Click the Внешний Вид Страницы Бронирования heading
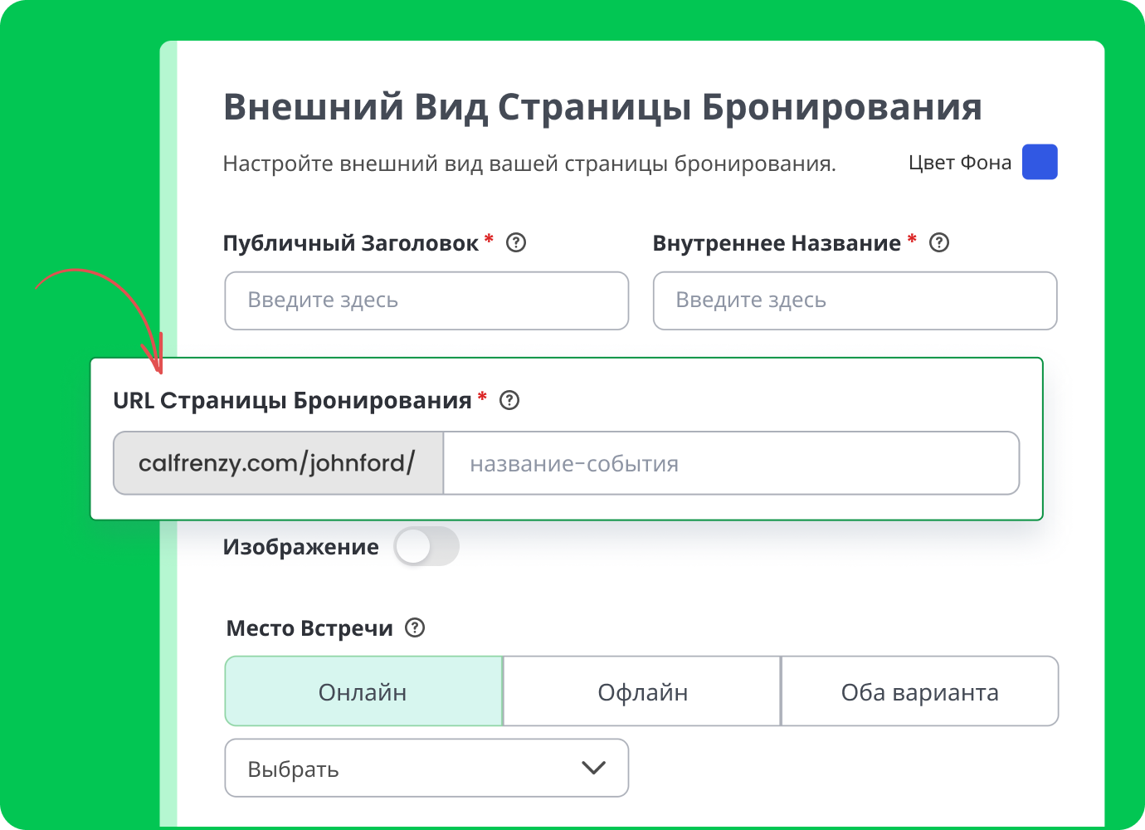The height and width of the screenshot is (830, 1145). point(602,107)
